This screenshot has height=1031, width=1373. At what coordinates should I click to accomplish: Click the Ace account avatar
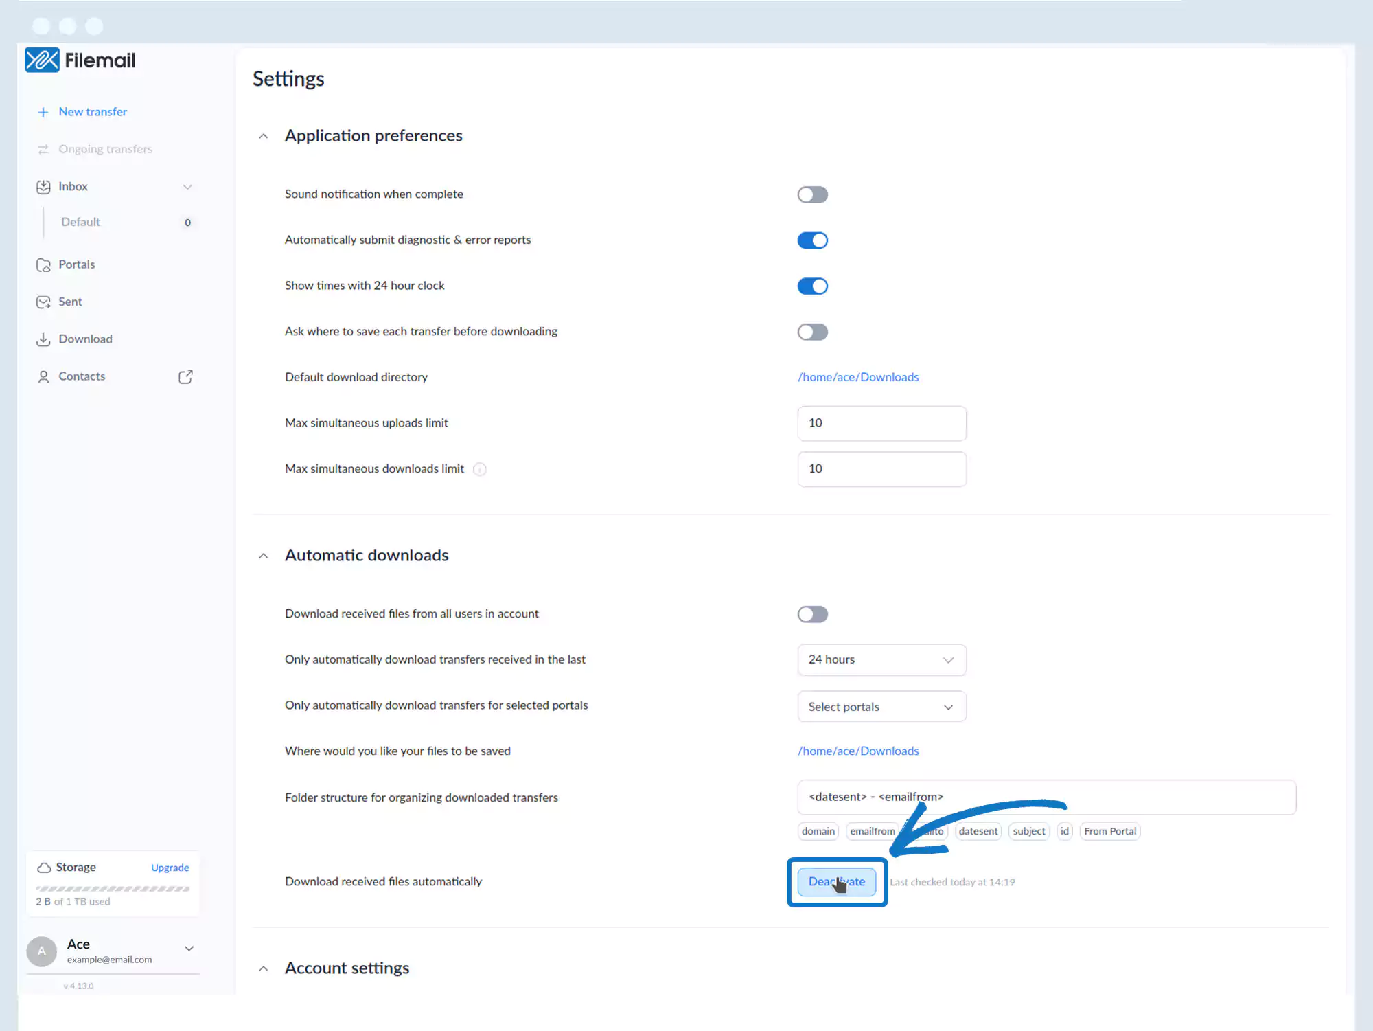pos(42,951)
